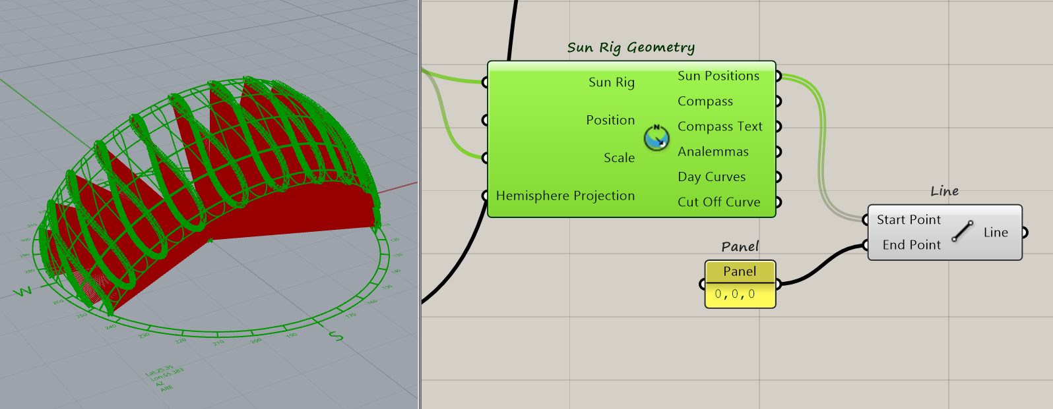
Task: Click the Scale input label
Action: (619, 158)
